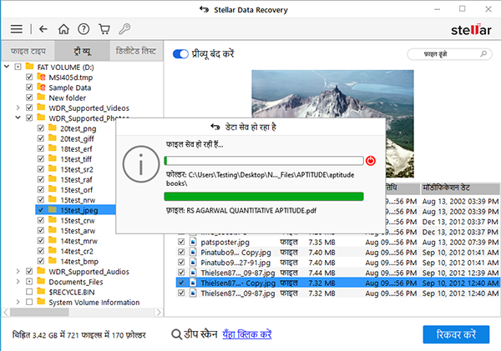Toggle the preview switch off
The height and width of the screenshot is (351, 501).
[180, 54]
